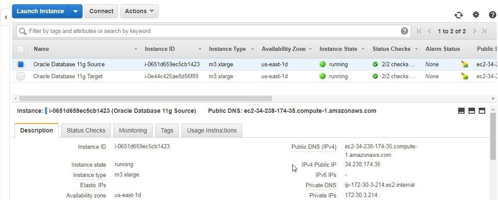This screenshot has height=200, width=498.
Task: Go to first page of results
Action: [x=419, y=31]
